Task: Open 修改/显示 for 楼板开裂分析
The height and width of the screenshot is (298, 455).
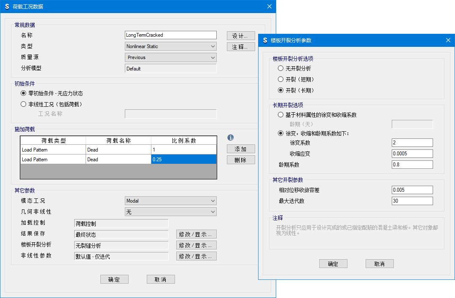Action: [196, 245]
